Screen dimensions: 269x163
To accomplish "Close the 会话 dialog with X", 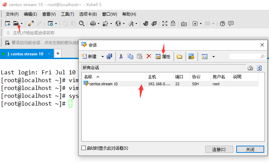I will (262, 45).
